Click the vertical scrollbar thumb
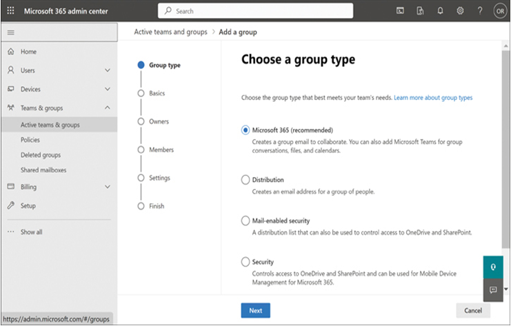The height and width of the screenshot is (326, 511). pyautogui.click(x=505, y=149)
